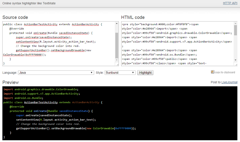Viewport: 240px width, 142px height.
Task: Click 'import android.support.v7.app.ActionBarActivity;' in Preview
Action: coord(42,94)
